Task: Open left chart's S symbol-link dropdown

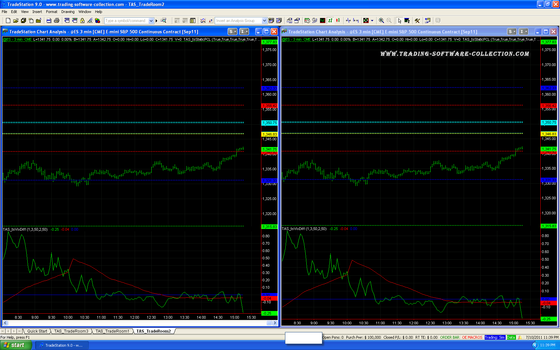Action: click(232, 32)
